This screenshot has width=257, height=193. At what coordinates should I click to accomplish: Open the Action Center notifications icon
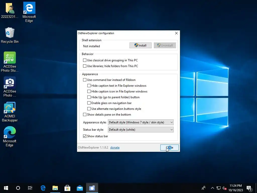pos(249,188)
